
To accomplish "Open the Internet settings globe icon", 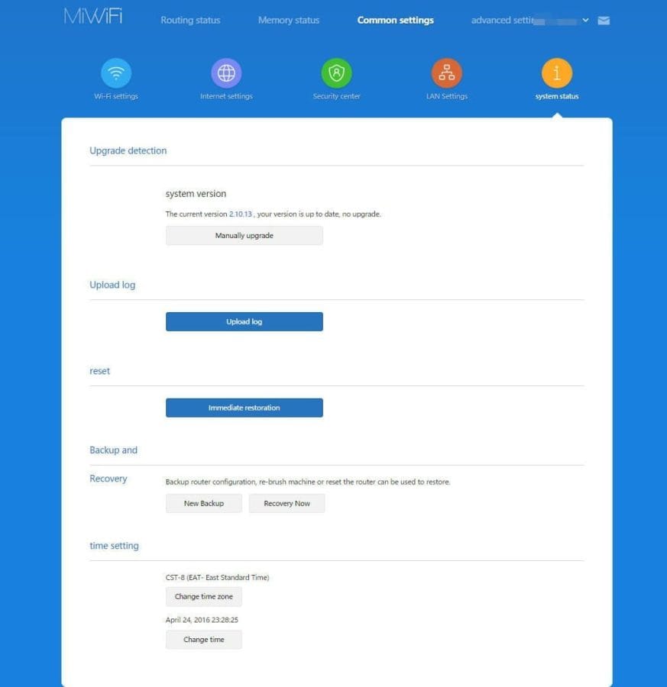I will [x=226, y=73].
